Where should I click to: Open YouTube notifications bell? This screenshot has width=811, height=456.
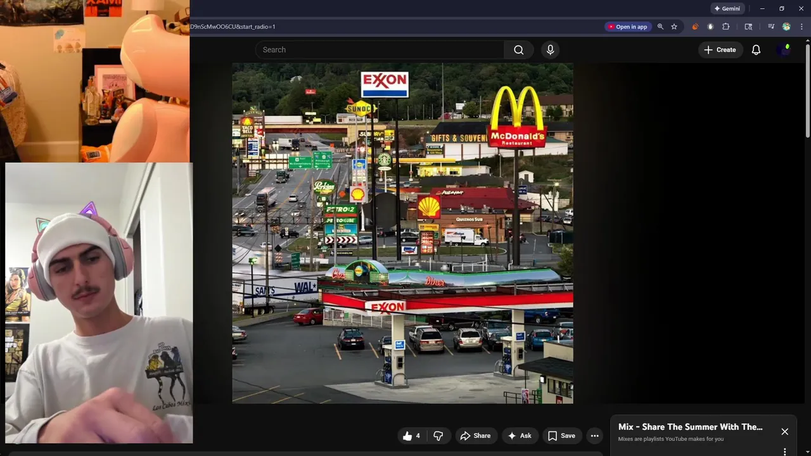pyautogui.click(x=756, y=50)
